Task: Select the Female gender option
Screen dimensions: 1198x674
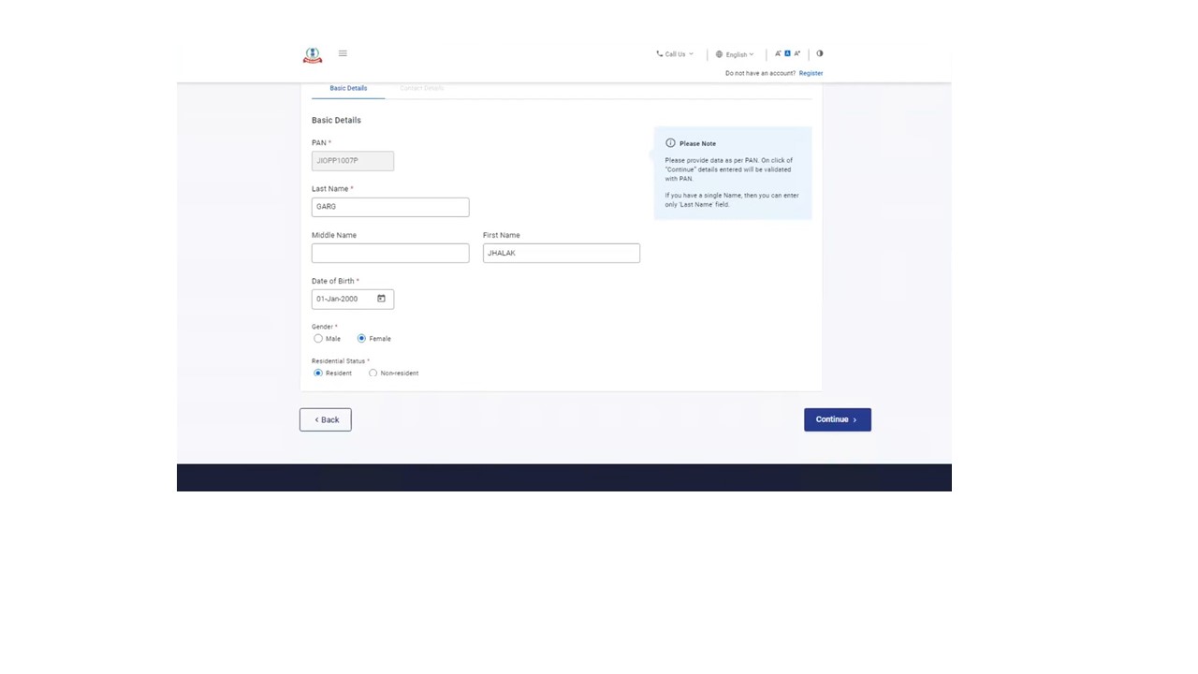Action: click(361, 339)
